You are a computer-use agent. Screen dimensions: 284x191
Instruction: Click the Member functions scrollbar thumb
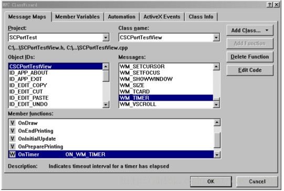click(x=217, y=140)
